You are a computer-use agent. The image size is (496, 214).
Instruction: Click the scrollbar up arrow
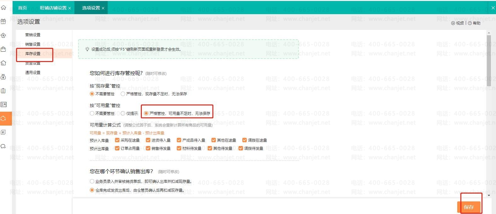click(489, 33)
